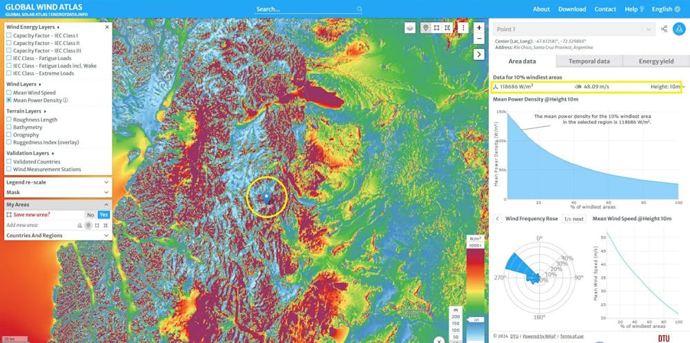Screen dimensions: 690x343
Task: Click the power density turbine icon beside 118686 W/m²
Action: [x=495, y=87]
